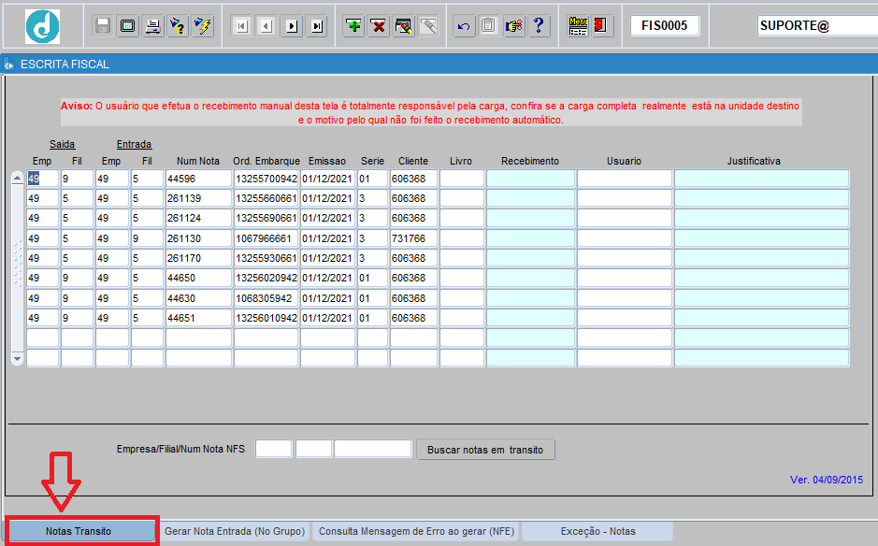Delete record with the red X icon

point(379,26)
